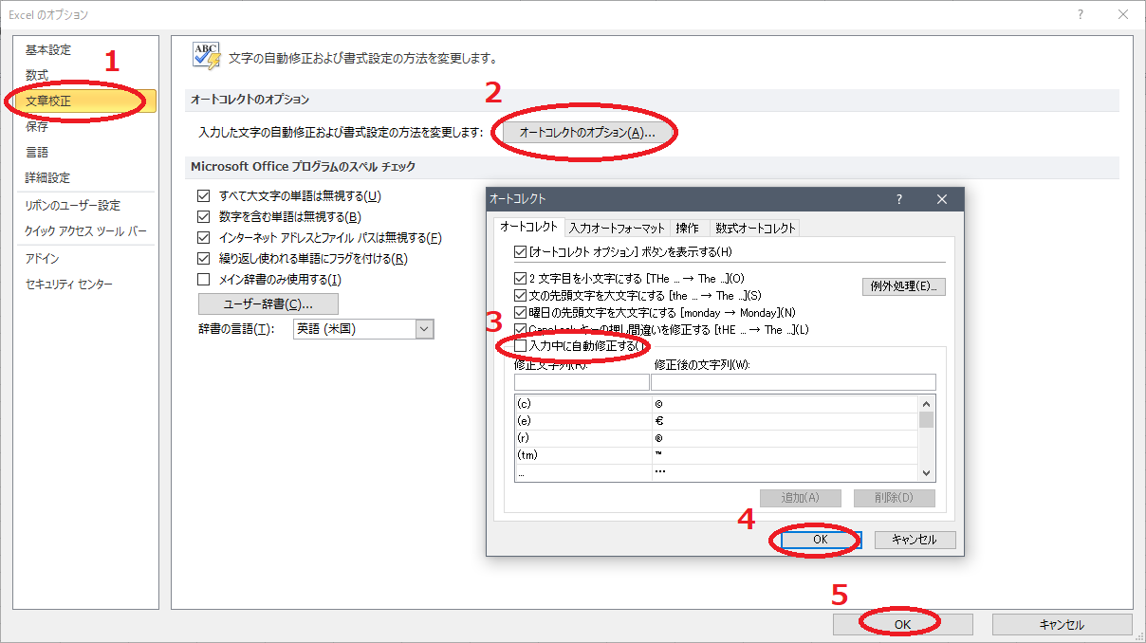Check 入力中に自動修正する checkbox
Image resolution: width=1146 pixels, height=643 pixels.
519,346
